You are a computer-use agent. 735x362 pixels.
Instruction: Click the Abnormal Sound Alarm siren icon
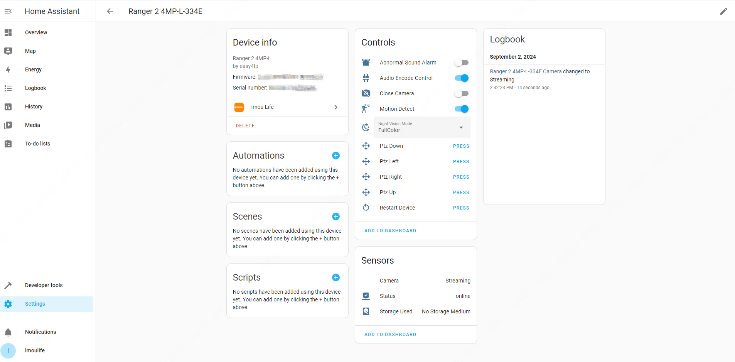click(366, 62)
